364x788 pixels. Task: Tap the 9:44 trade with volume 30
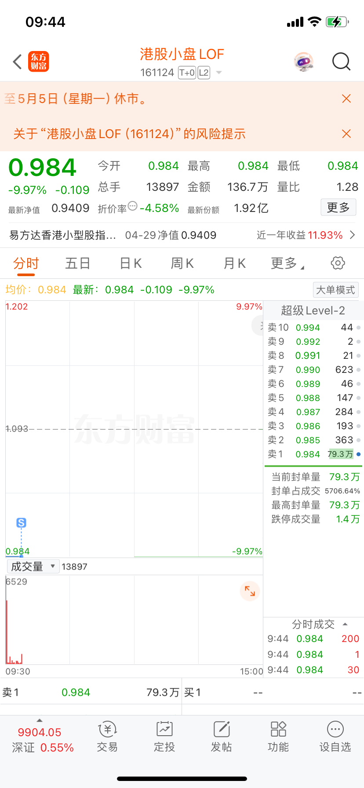(x=313, y=670)
